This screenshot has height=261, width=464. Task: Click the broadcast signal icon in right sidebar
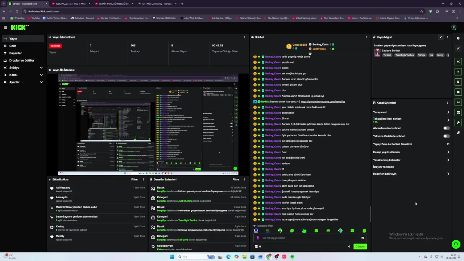coord(458,102)
